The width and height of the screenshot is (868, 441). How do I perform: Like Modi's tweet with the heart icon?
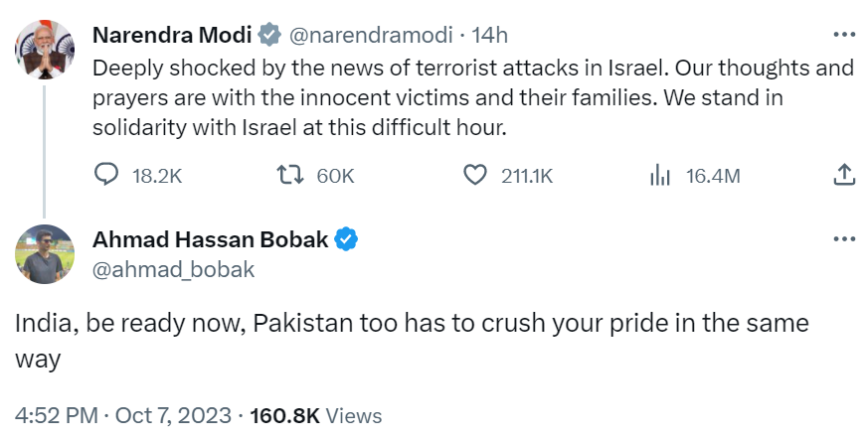(476, 176)
